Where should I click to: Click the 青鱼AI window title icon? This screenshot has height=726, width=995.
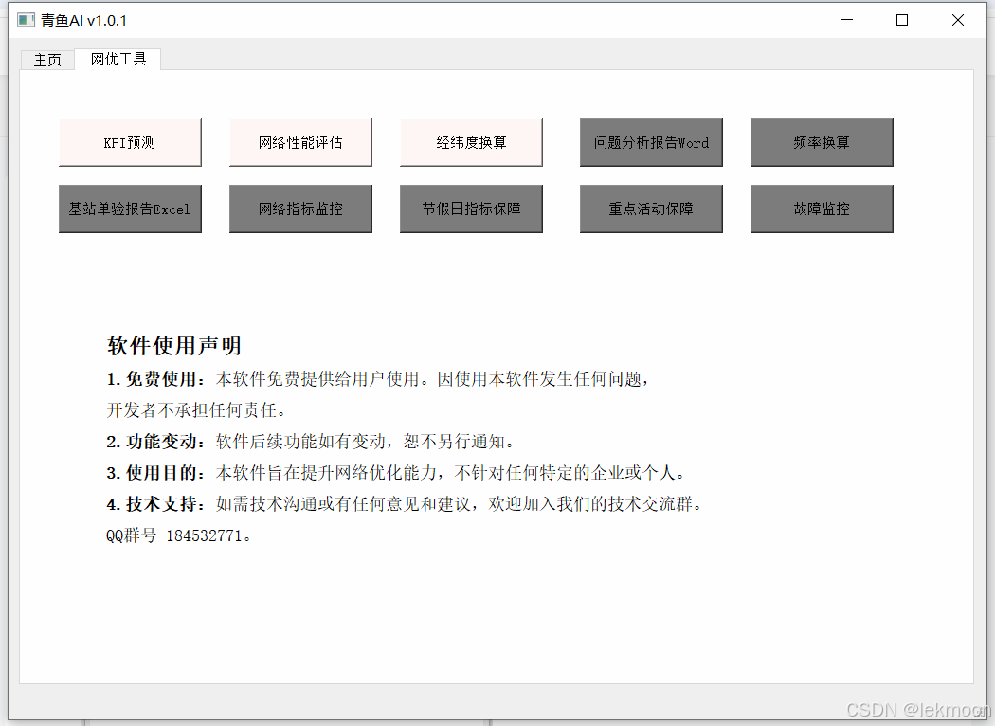click(x=26, y=20)
